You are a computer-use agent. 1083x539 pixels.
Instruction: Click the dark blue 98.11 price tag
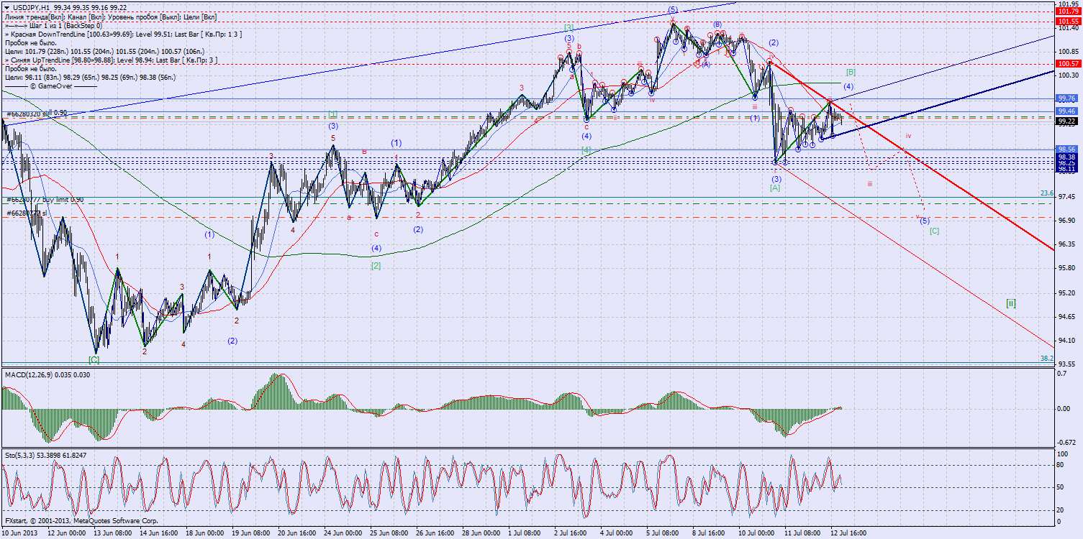1066,168
